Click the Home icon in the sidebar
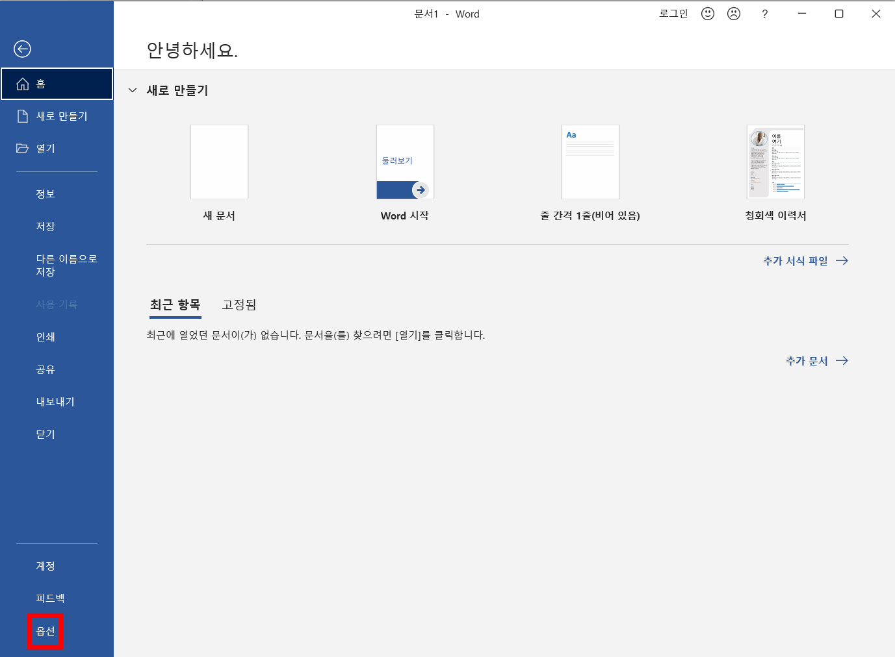 pos(23,83)
